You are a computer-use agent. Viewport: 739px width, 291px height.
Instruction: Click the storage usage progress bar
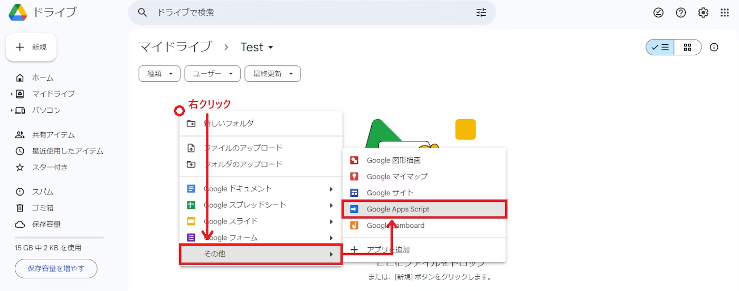click(x=59, y=238)
